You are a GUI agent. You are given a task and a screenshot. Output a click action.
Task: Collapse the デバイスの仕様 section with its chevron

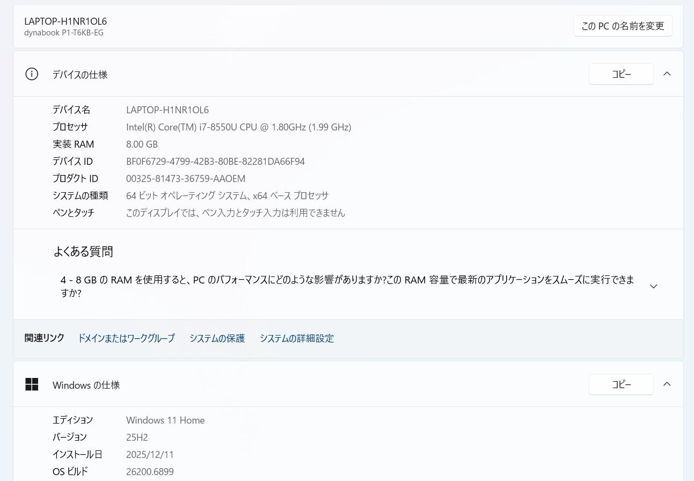pyautogui.click(x=667, y=74)
